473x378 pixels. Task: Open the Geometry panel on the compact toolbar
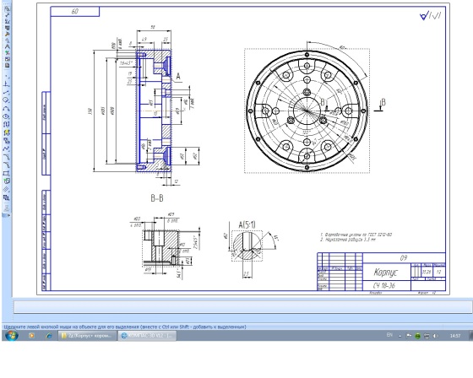coord(7,9)
